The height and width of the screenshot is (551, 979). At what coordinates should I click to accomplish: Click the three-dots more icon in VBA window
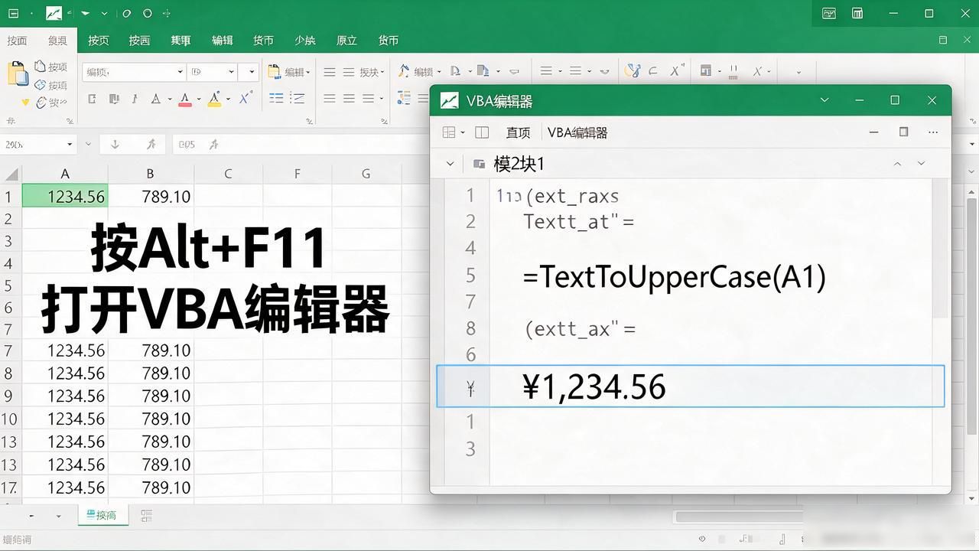(933, 132)
